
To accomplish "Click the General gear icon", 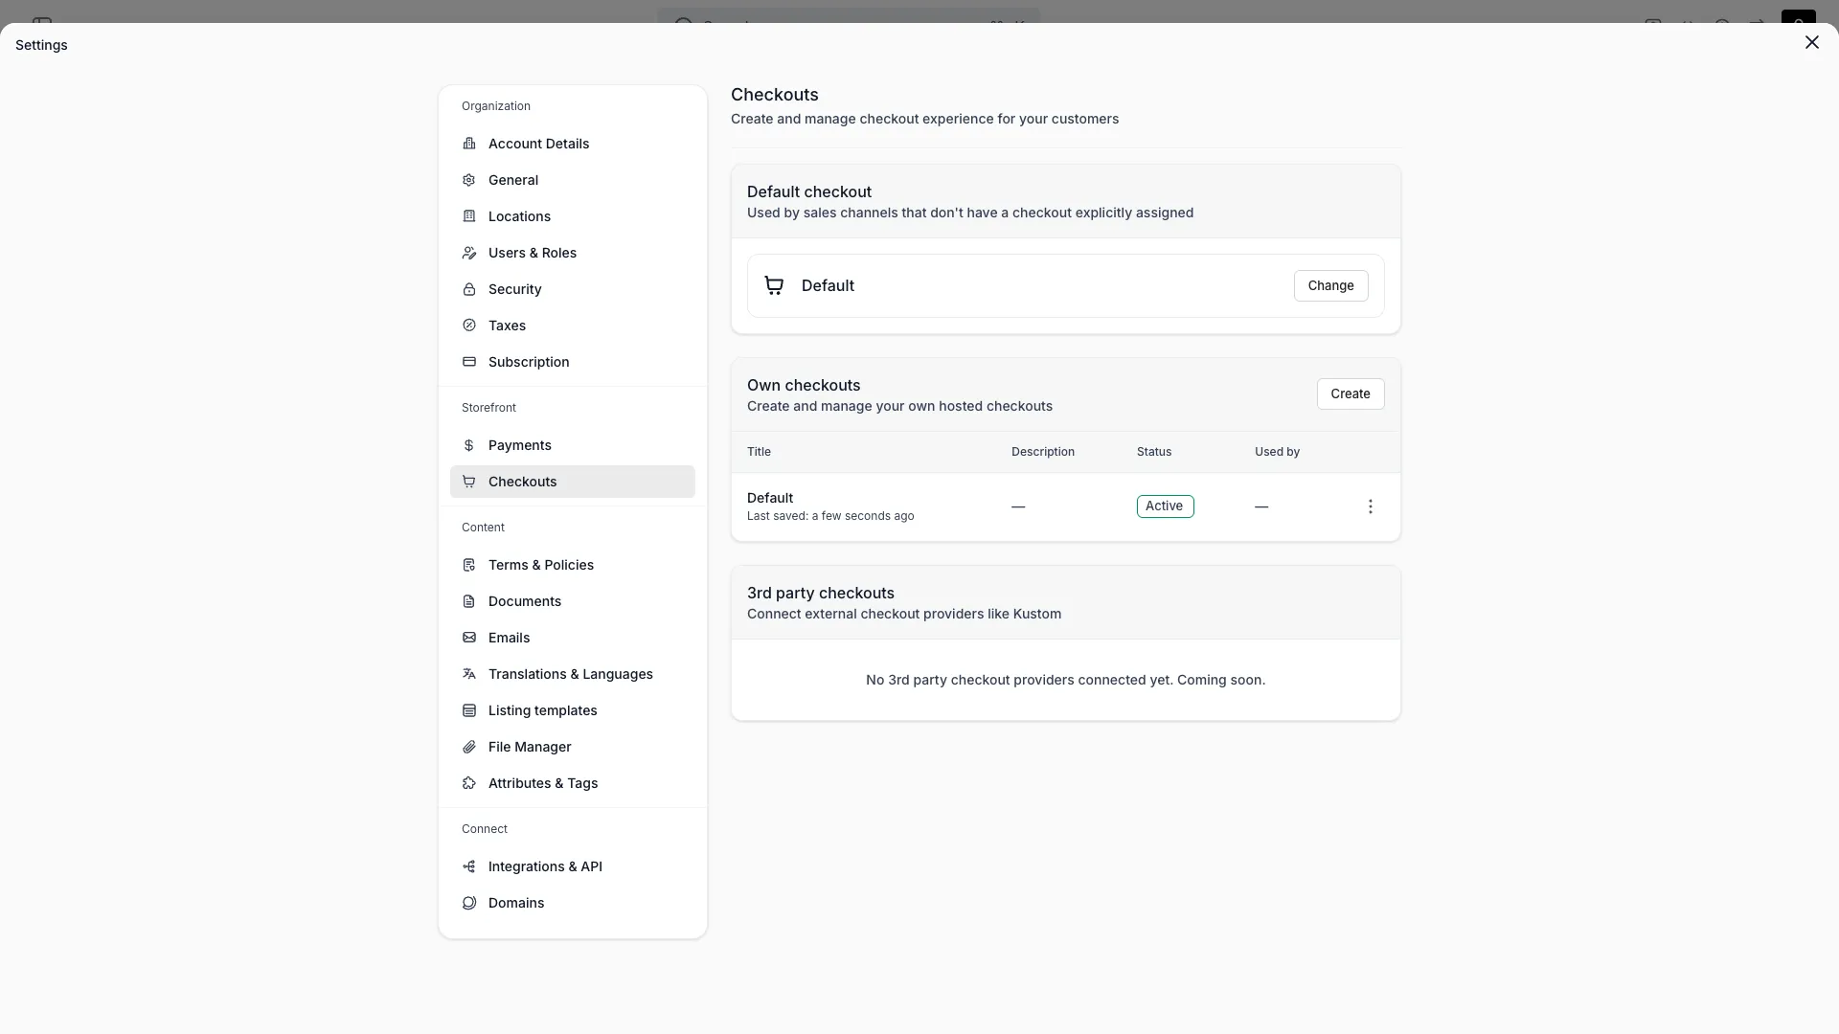I will click(x=469, y=180).
